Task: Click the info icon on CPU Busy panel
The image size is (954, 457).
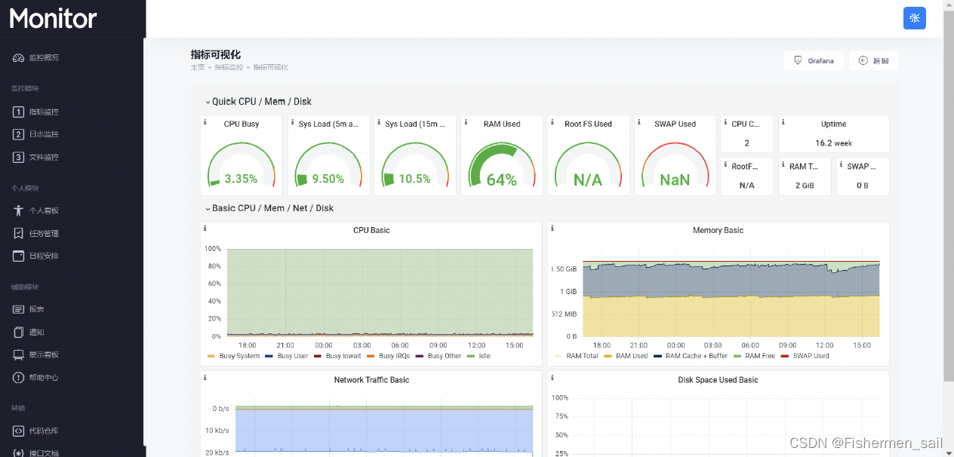Action: click(x=205, y=122)
